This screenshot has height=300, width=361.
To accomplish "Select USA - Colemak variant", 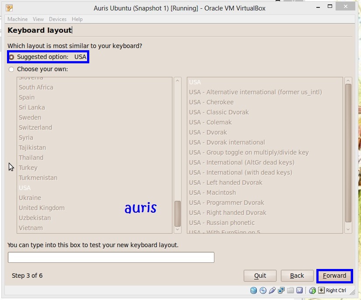I will pos(265,122).
